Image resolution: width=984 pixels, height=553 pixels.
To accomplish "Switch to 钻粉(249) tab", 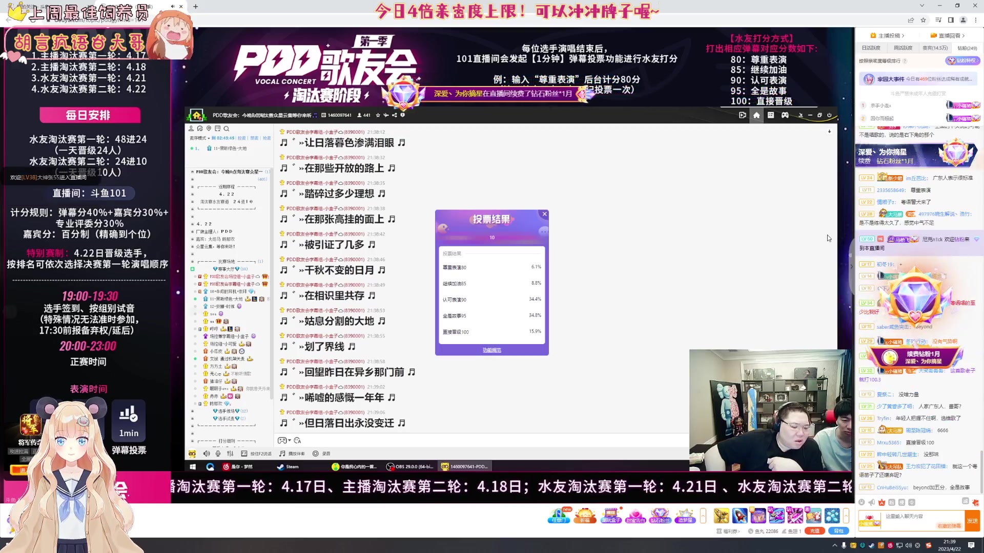I will pos(967,48).
